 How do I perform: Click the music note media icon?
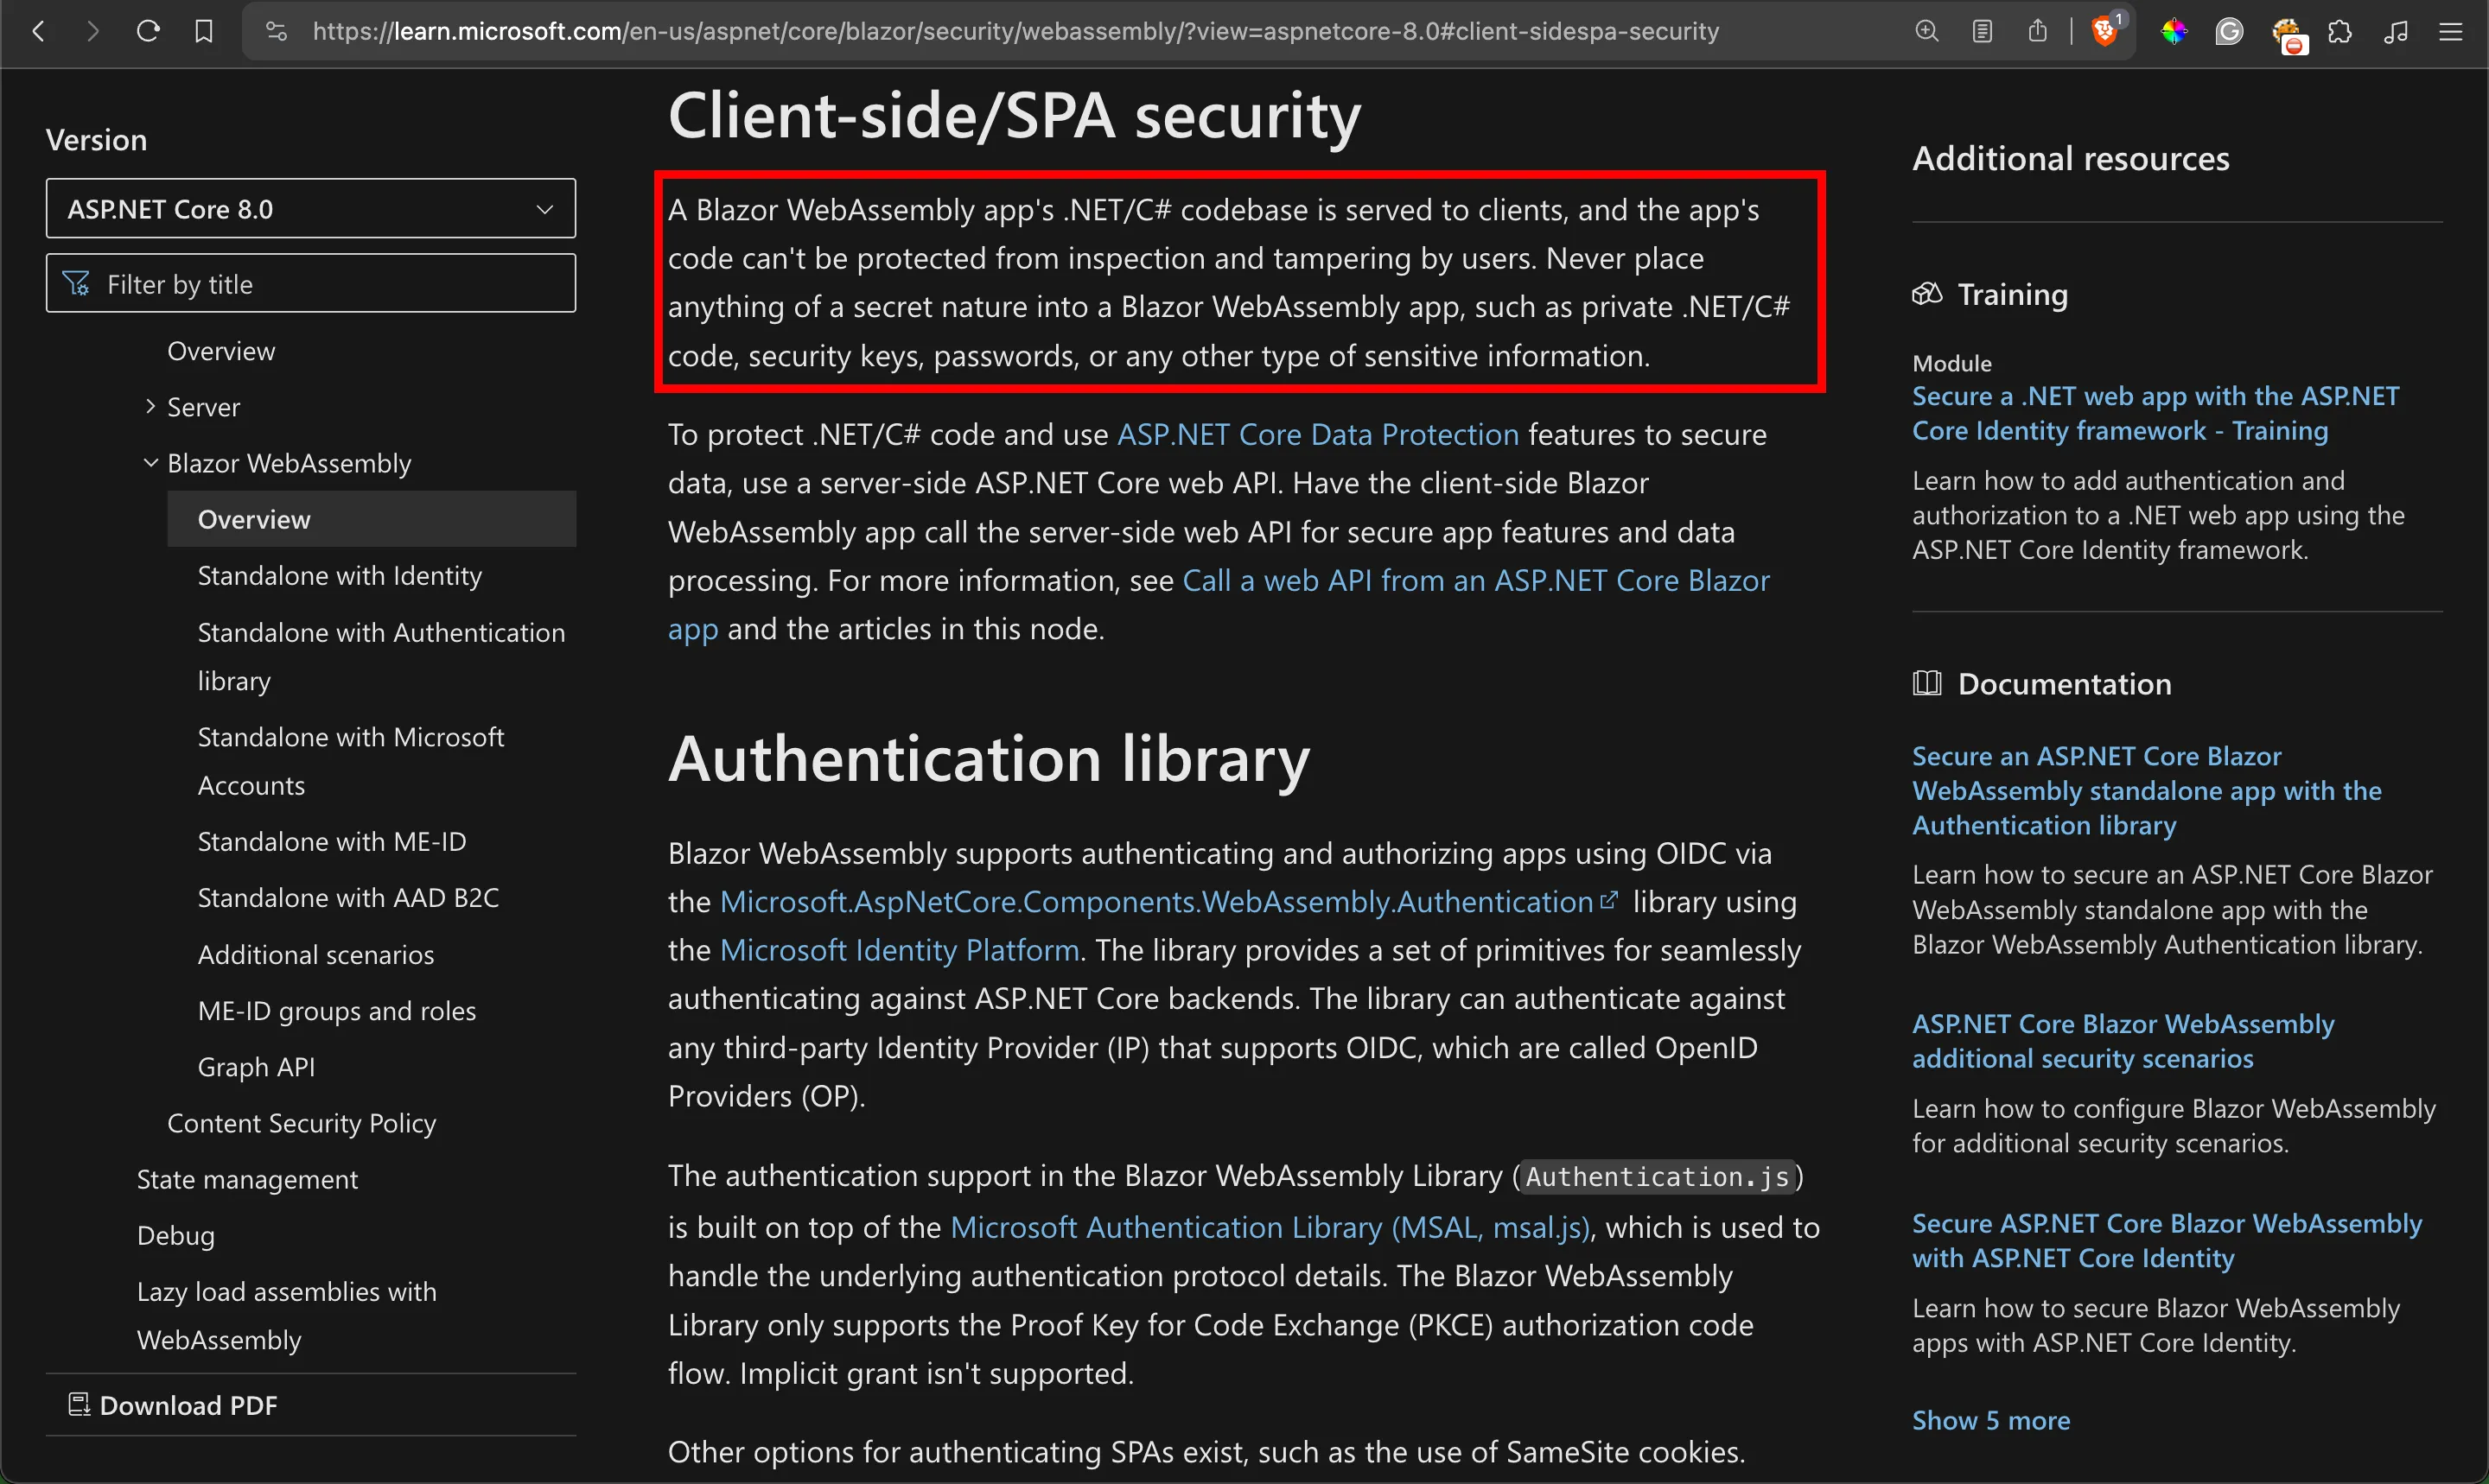click(2395, 32)
